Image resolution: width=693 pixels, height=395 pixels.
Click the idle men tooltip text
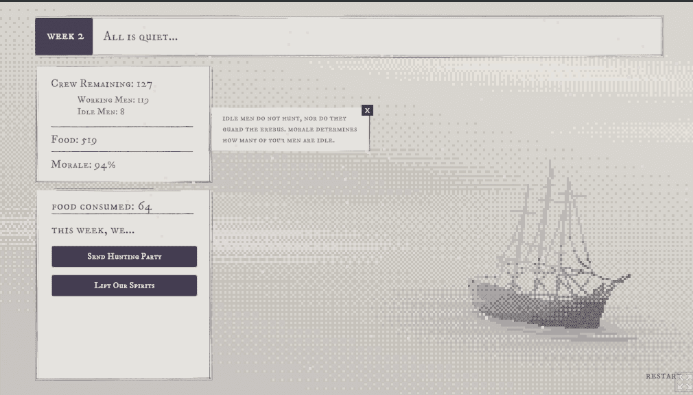coord(288,129)
